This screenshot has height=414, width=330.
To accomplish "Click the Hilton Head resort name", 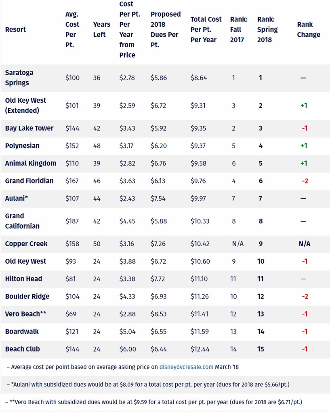I will [23, 279].
